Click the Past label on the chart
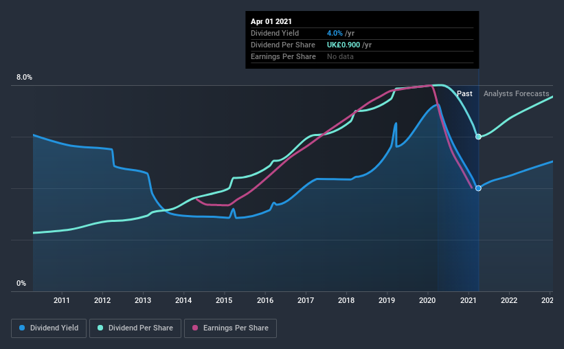Viewport: 564px width, 349px height. pyautogui.click(x=464, y=93)
